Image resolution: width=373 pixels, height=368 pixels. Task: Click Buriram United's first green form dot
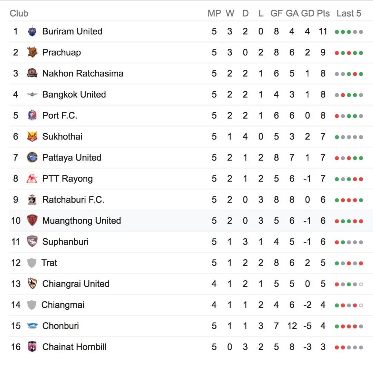pyautogui.click(x=337, y=32)
